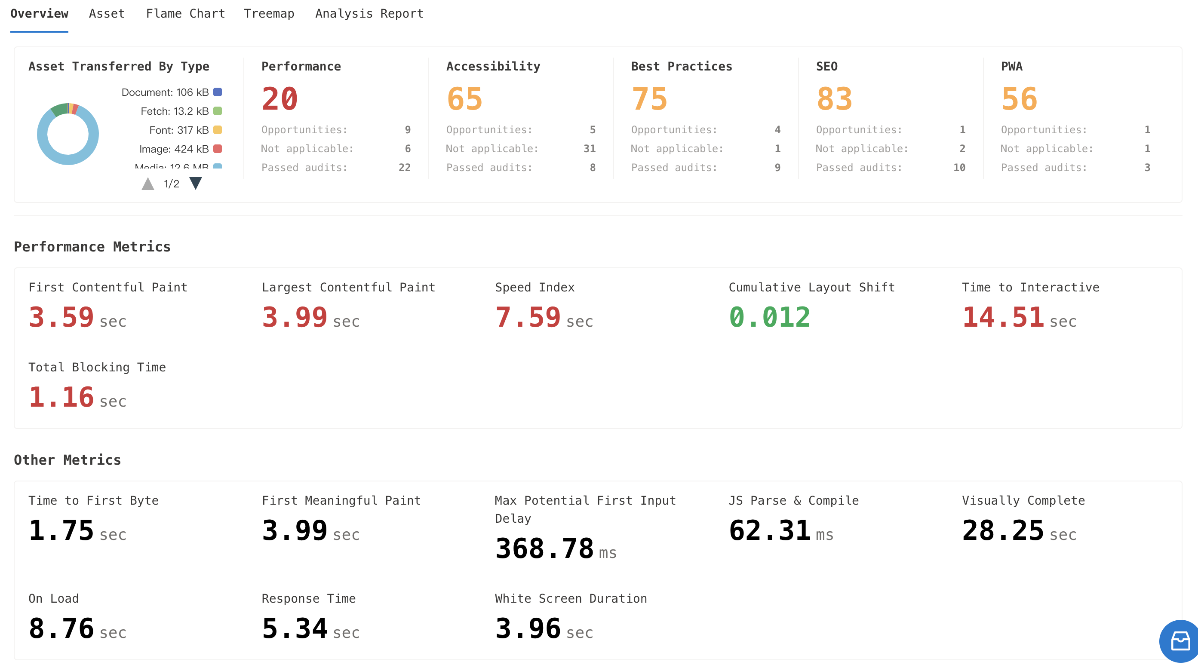The width and height of the screenshot is (1198, 668).
Task: Click the Performance Metrics section heading
Action: pyautogui.click(x=92, y=247)
